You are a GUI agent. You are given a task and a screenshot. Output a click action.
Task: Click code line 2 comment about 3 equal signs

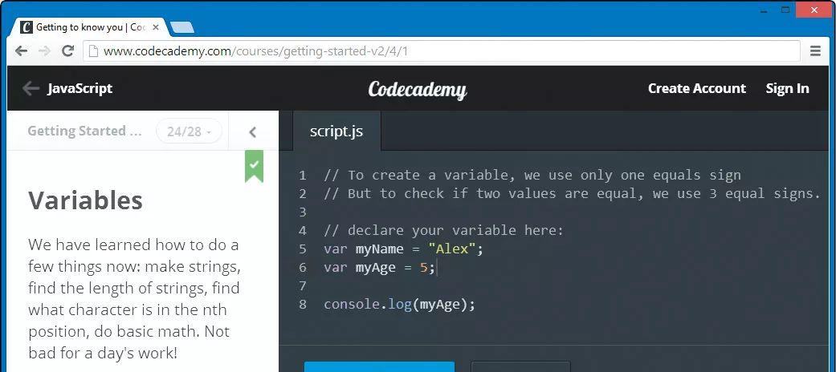[x=572, y=194]
